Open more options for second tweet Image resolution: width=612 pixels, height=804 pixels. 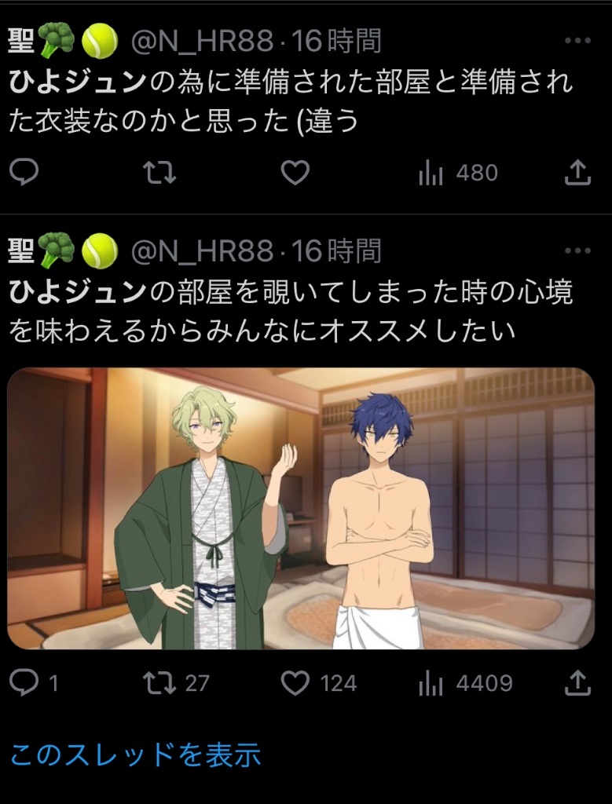click(577, 250)
